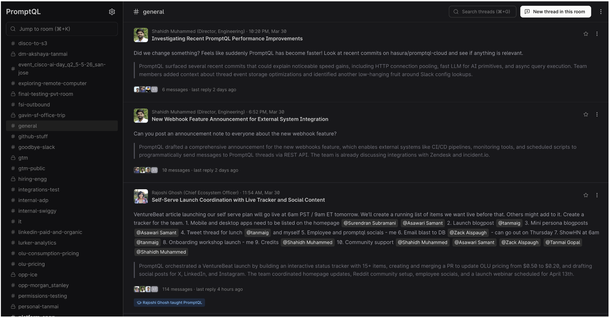Focus the Search threads field

pyautogui.click(x=483, y=12)
